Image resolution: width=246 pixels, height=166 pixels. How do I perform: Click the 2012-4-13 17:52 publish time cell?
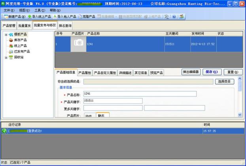click(x=203, y=44)
